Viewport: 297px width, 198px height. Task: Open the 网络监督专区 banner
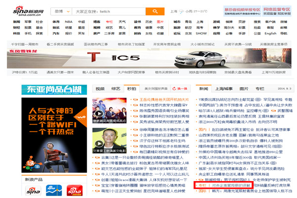pos(277,11)
